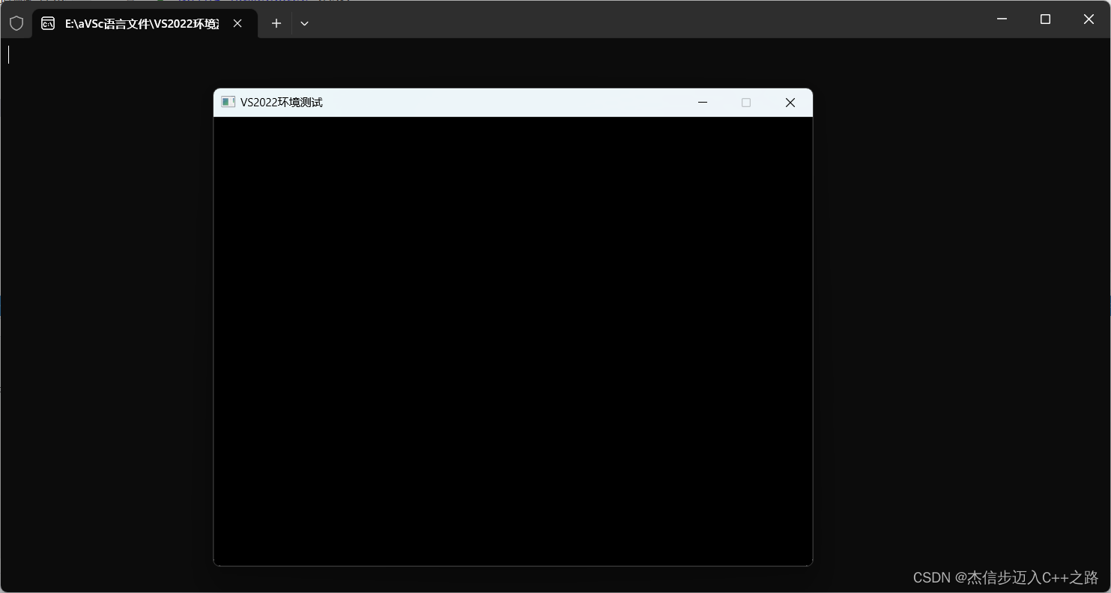Close the terminal tab via its X
This screenshot has width=1111, height=593.
click(237, 23)
